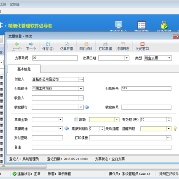Go to next record with 下一个
The image size is (179, 179).
tap(31, 46)
